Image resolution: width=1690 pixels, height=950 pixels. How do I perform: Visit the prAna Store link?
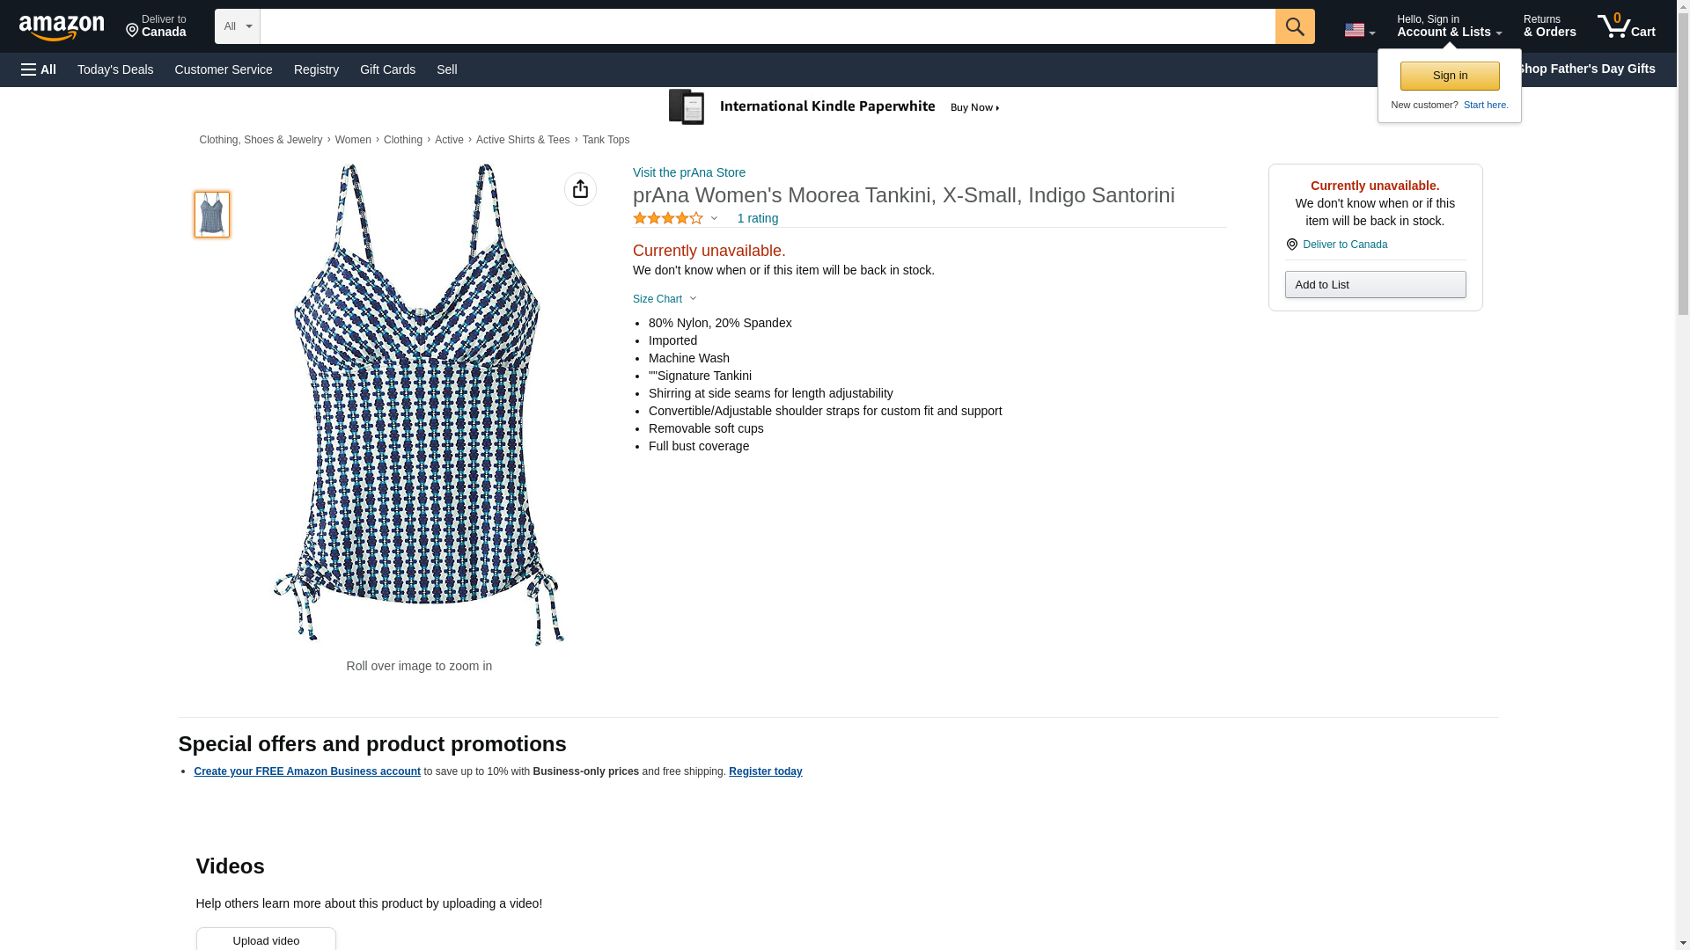pyautogui.click(x=689, y=172)
